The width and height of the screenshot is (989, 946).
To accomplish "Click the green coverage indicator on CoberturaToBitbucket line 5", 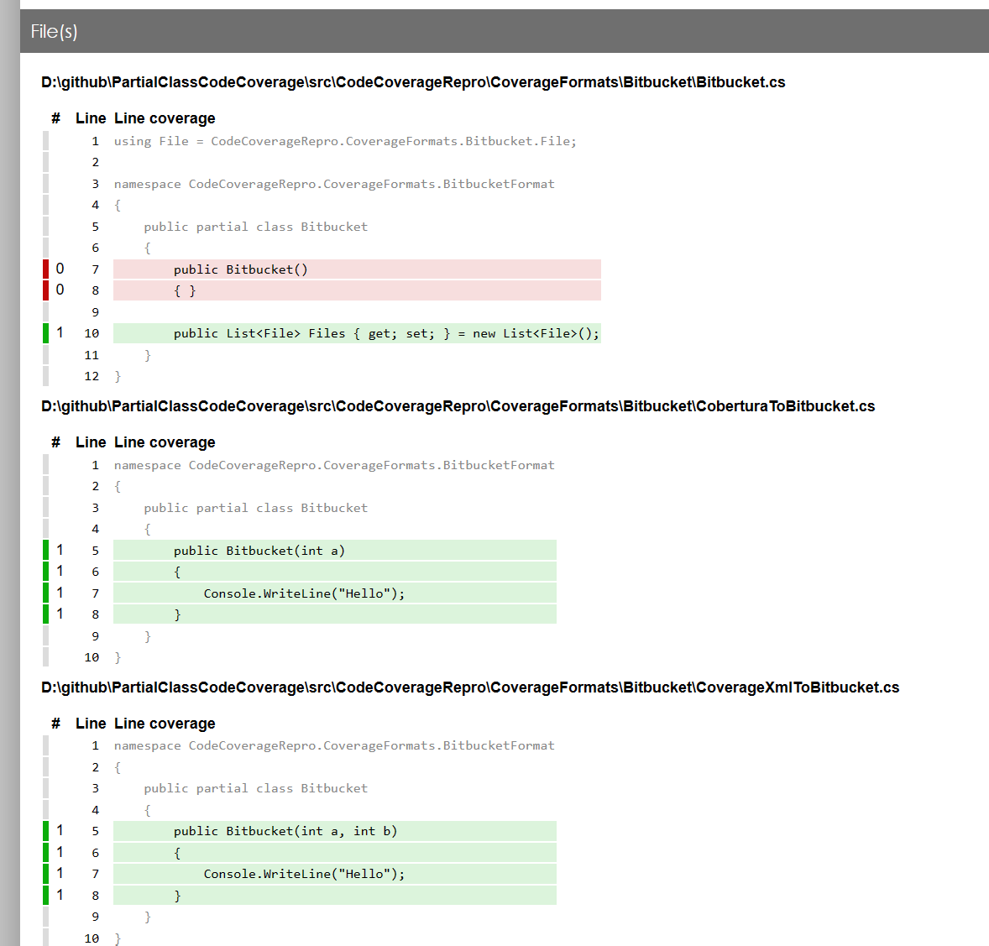I will [46, 550].
